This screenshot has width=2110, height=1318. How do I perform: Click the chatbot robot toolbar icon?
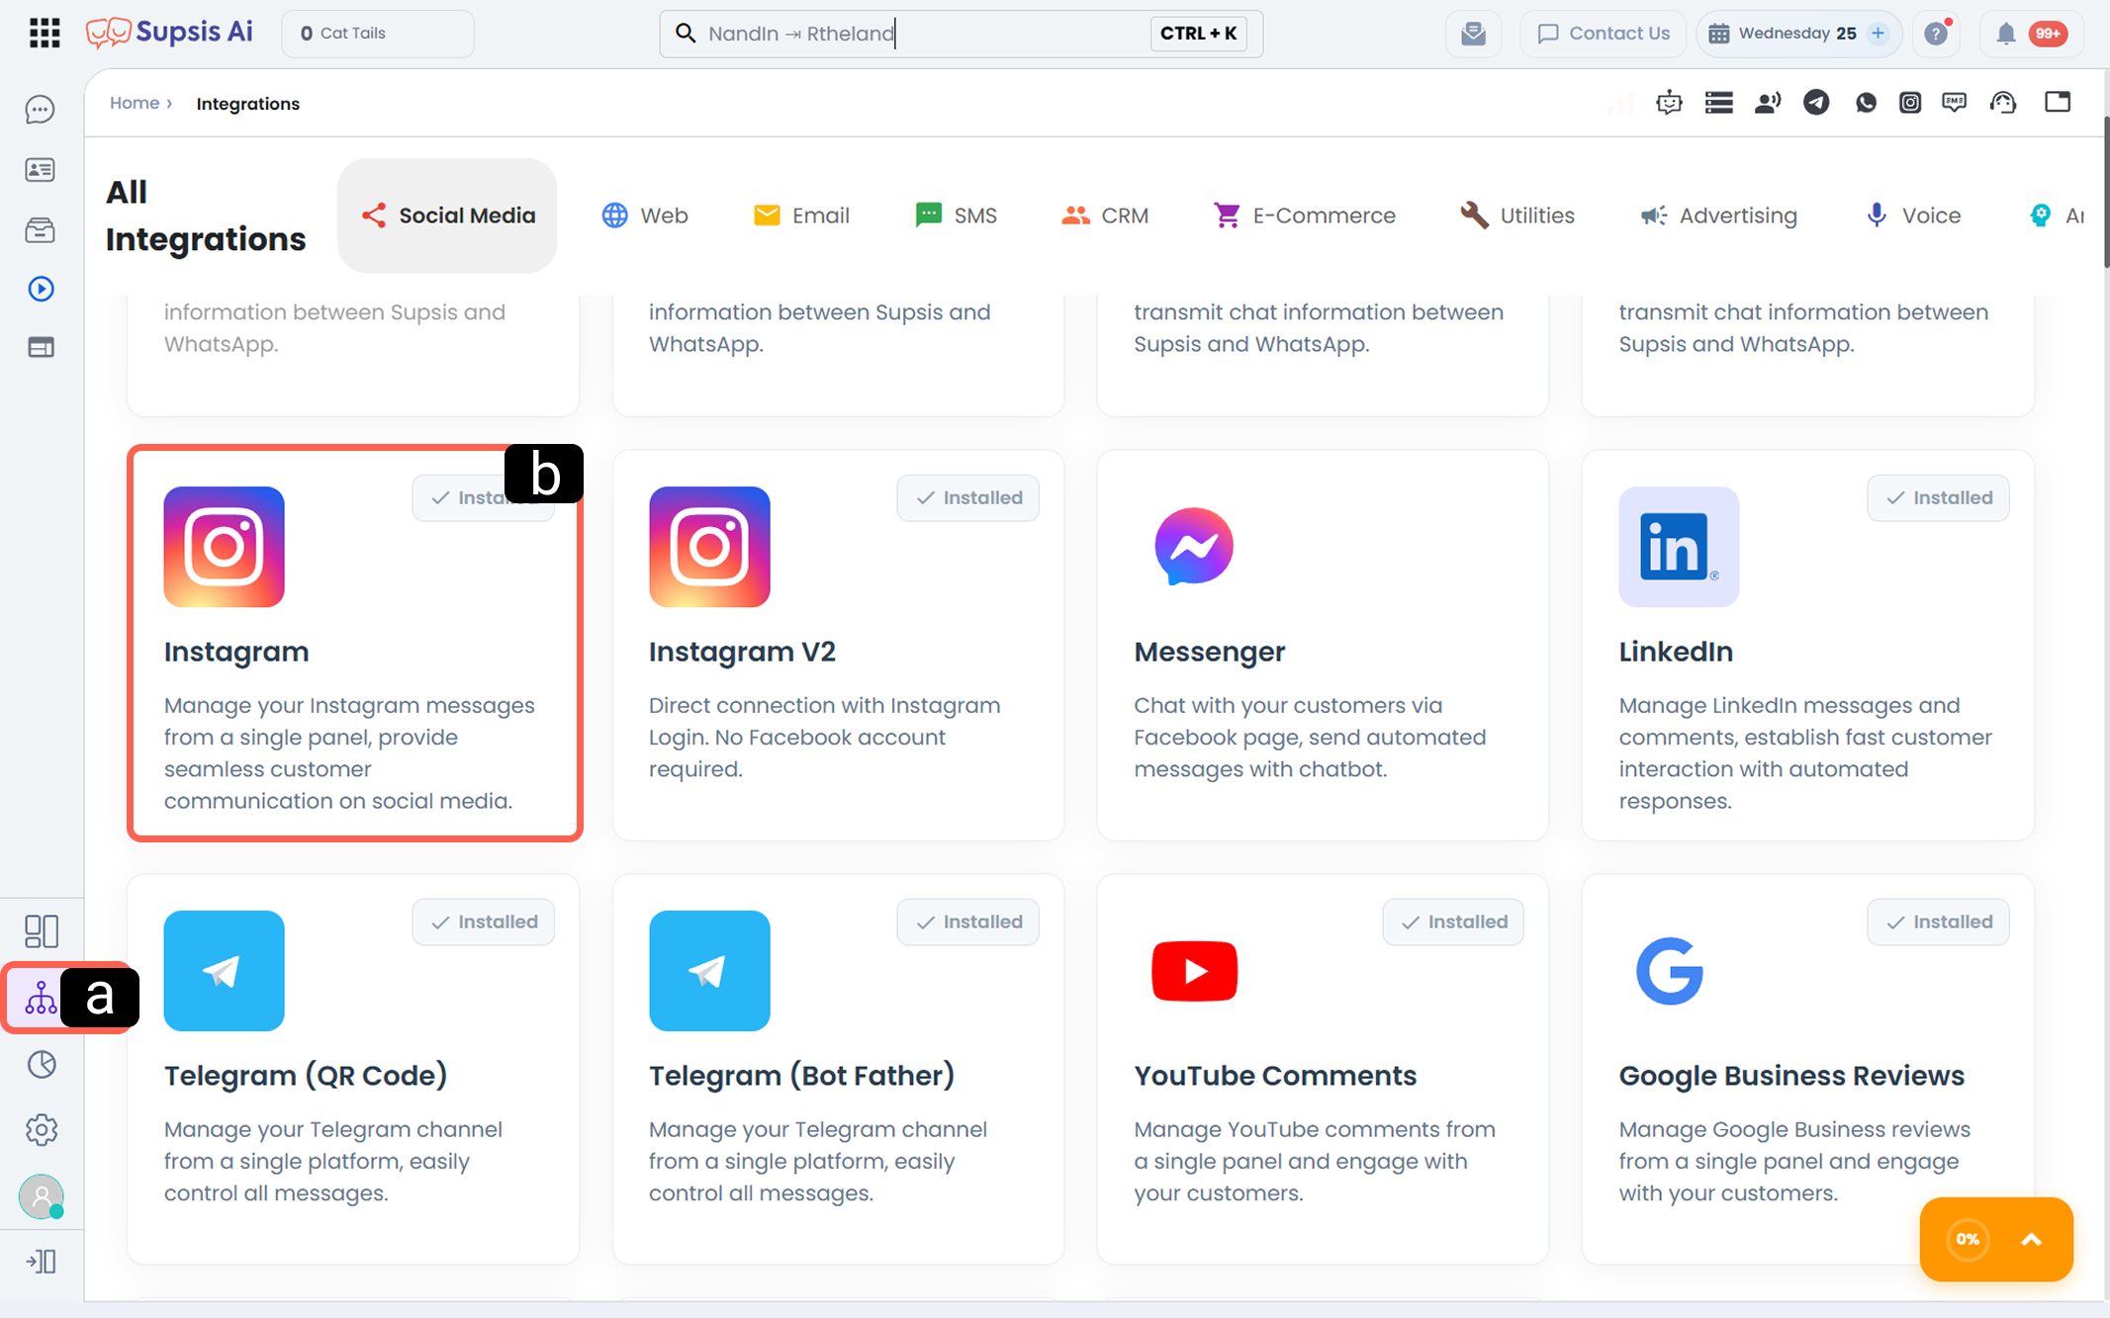pos(1669,103)
